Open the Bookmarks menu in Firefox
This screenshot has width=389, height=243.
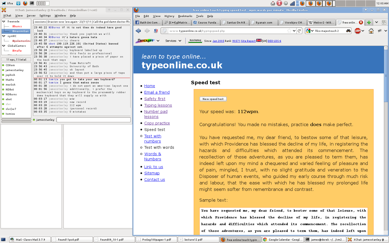185,16
